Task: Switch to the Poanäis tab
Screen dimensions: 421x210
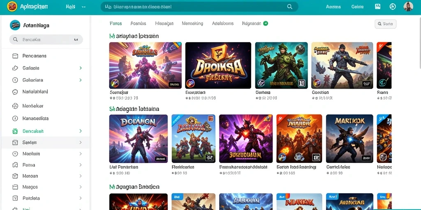Action: [x=138, y=23]
